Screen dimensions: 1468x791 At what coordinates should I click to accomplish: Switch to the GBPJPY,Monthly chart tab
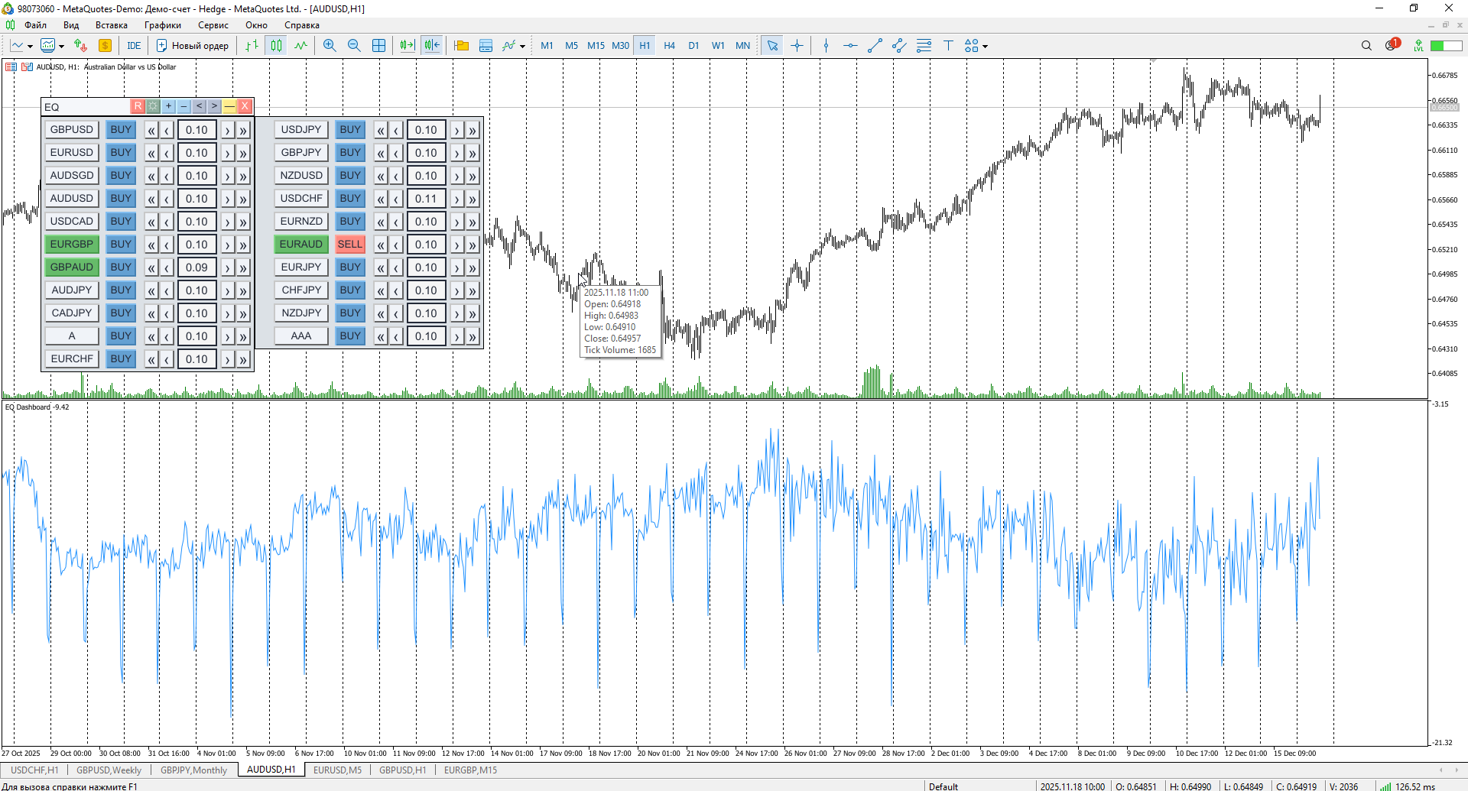pyautogui.click(x=194, y=770)
